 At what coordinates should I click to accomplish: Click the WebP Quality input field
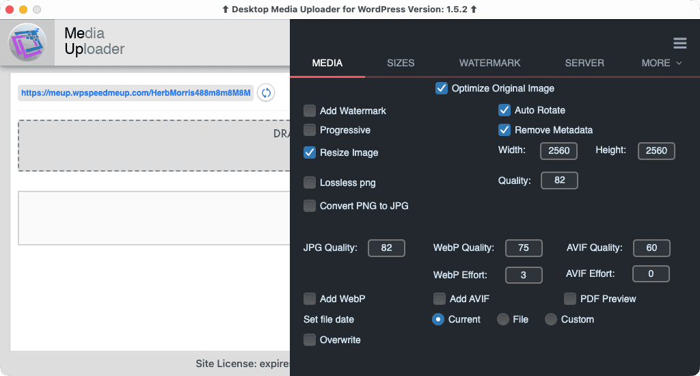tap(524, 248)
